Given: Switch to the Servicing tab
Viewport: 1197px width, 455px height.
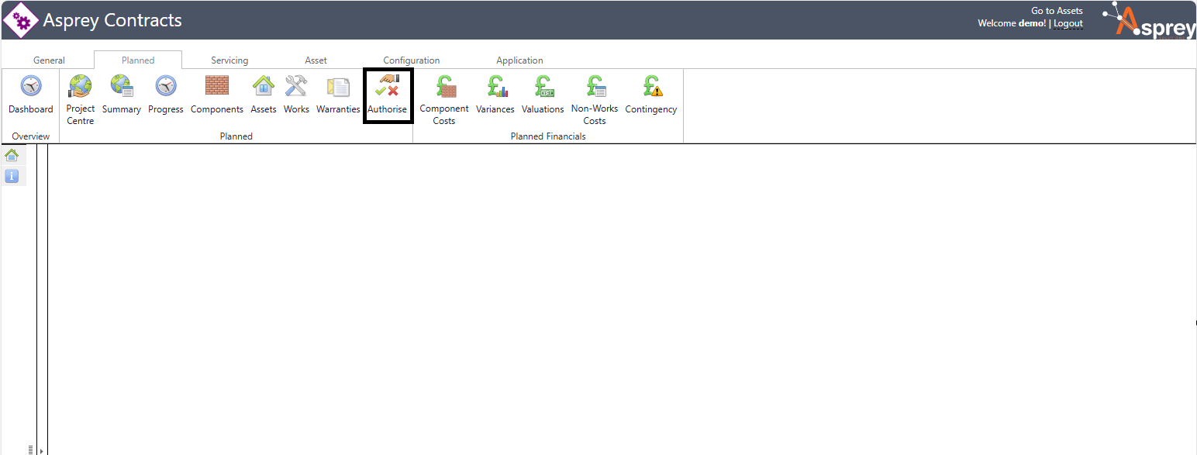Looking at the screenshot, I should (229, 60).
